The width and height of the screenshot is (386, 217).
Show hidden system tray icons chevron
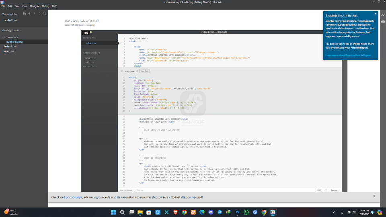pos(334,212)
